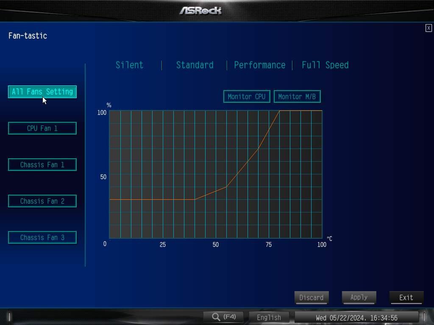434x325 pixels.
Task: Toggle Monitor M/B temperature source
Action: tap(297, 96)
